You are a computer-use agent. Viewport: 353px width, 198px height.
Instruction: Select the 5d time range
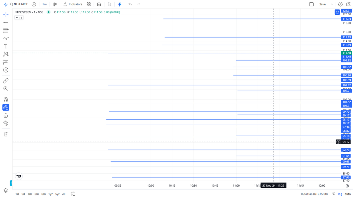click(x=23, y=194)
